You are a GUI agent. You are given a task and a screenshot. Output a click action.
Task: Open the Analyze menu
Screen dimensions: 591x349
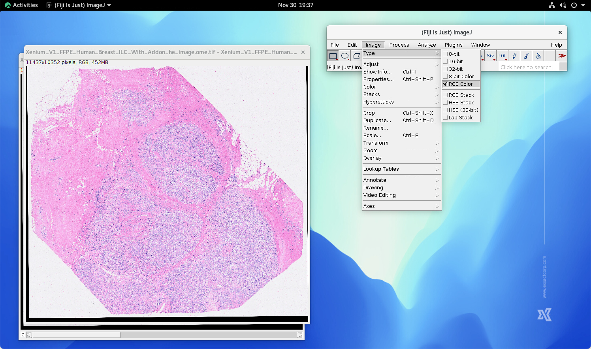click(x=427, y=45)
